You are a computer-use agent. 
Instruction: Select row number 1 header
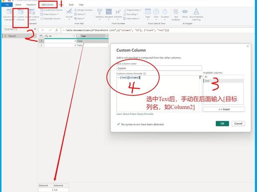coord(41,41)
